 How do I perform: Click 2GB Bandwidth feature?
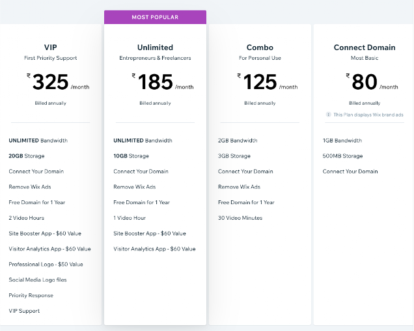click(238, 140)
